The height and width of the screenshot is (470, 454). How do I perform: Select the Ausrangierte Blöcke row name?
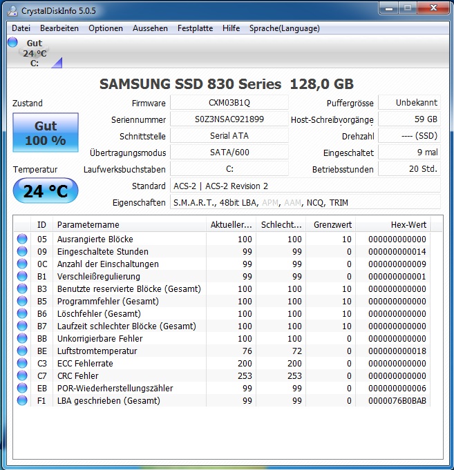click(95, 239)
